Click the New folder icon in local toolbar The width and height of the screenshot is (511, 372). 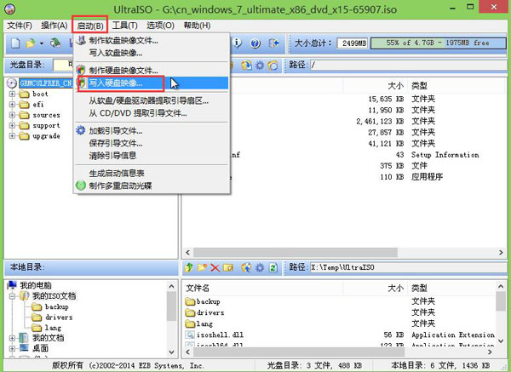tap(202, 268)
